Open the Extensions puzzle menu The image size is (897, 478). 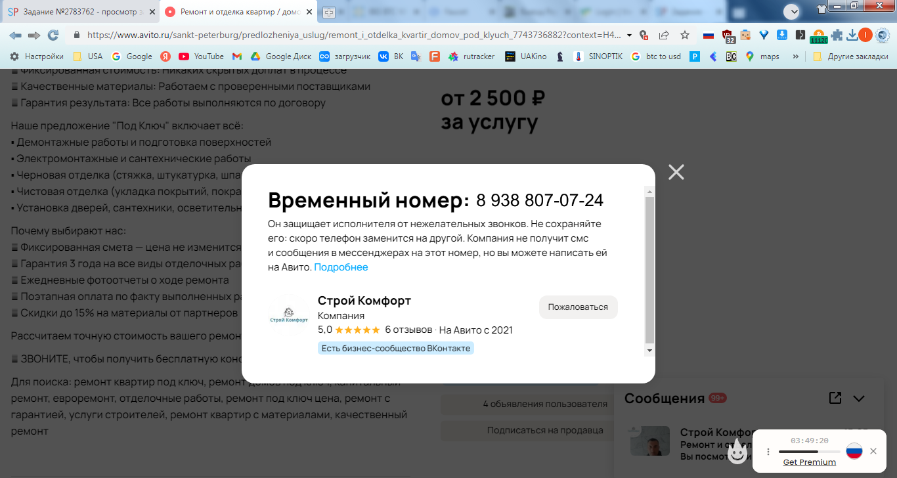pos(836,35)
